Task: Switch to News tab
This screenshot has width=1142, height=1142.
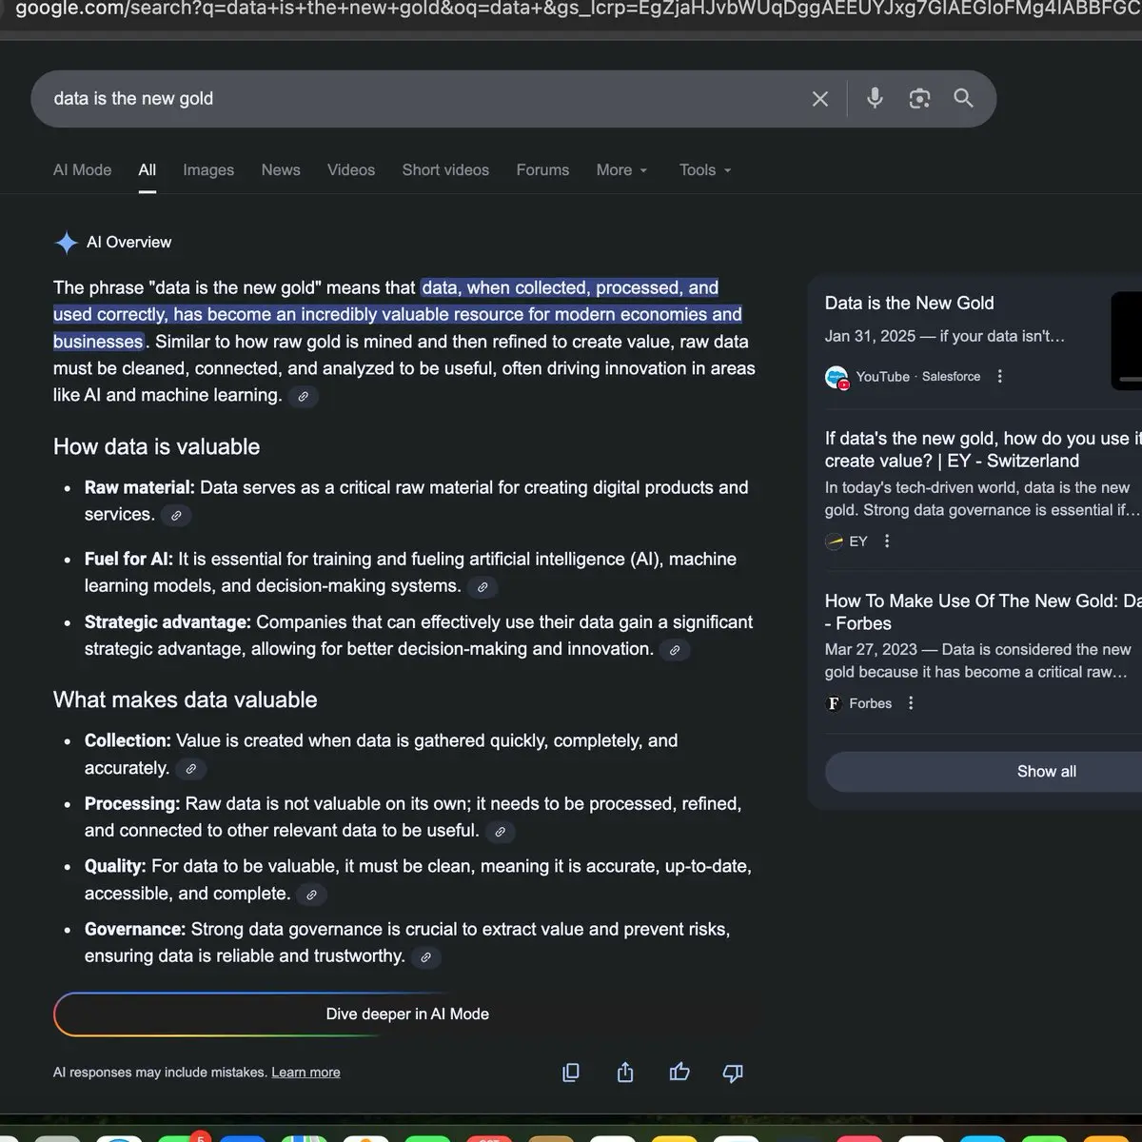Action: click(281, 170)
